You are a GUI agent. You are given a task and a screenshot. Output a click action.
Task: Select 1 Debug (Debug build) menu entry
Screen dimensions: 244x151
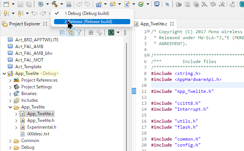(92, 13)
